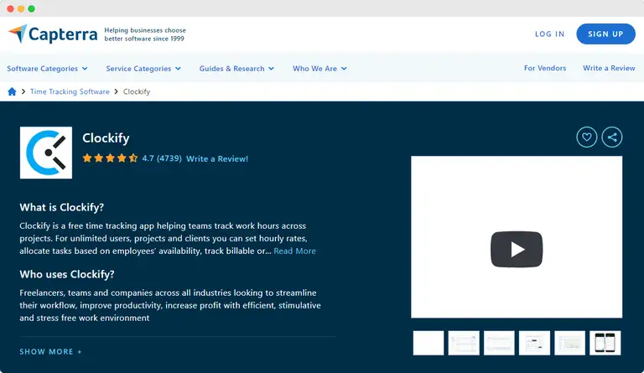Go to Time Tracking Software breadcrumb
The image size is (644, 373).
[x=70, y=91]
